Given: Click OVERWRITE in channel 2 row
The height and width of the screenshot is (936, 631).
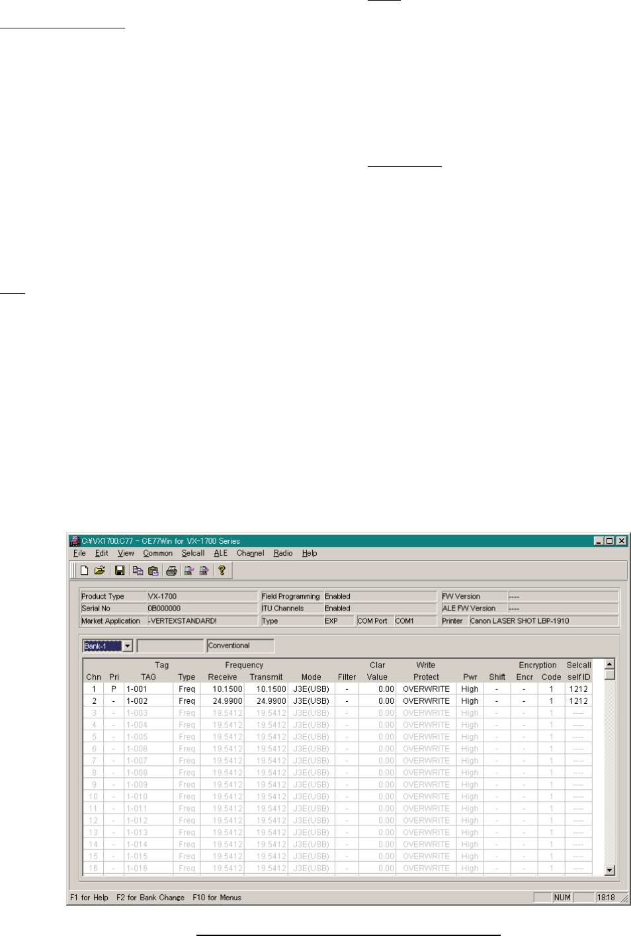Looking at the screenshot, I should (426, 701).
